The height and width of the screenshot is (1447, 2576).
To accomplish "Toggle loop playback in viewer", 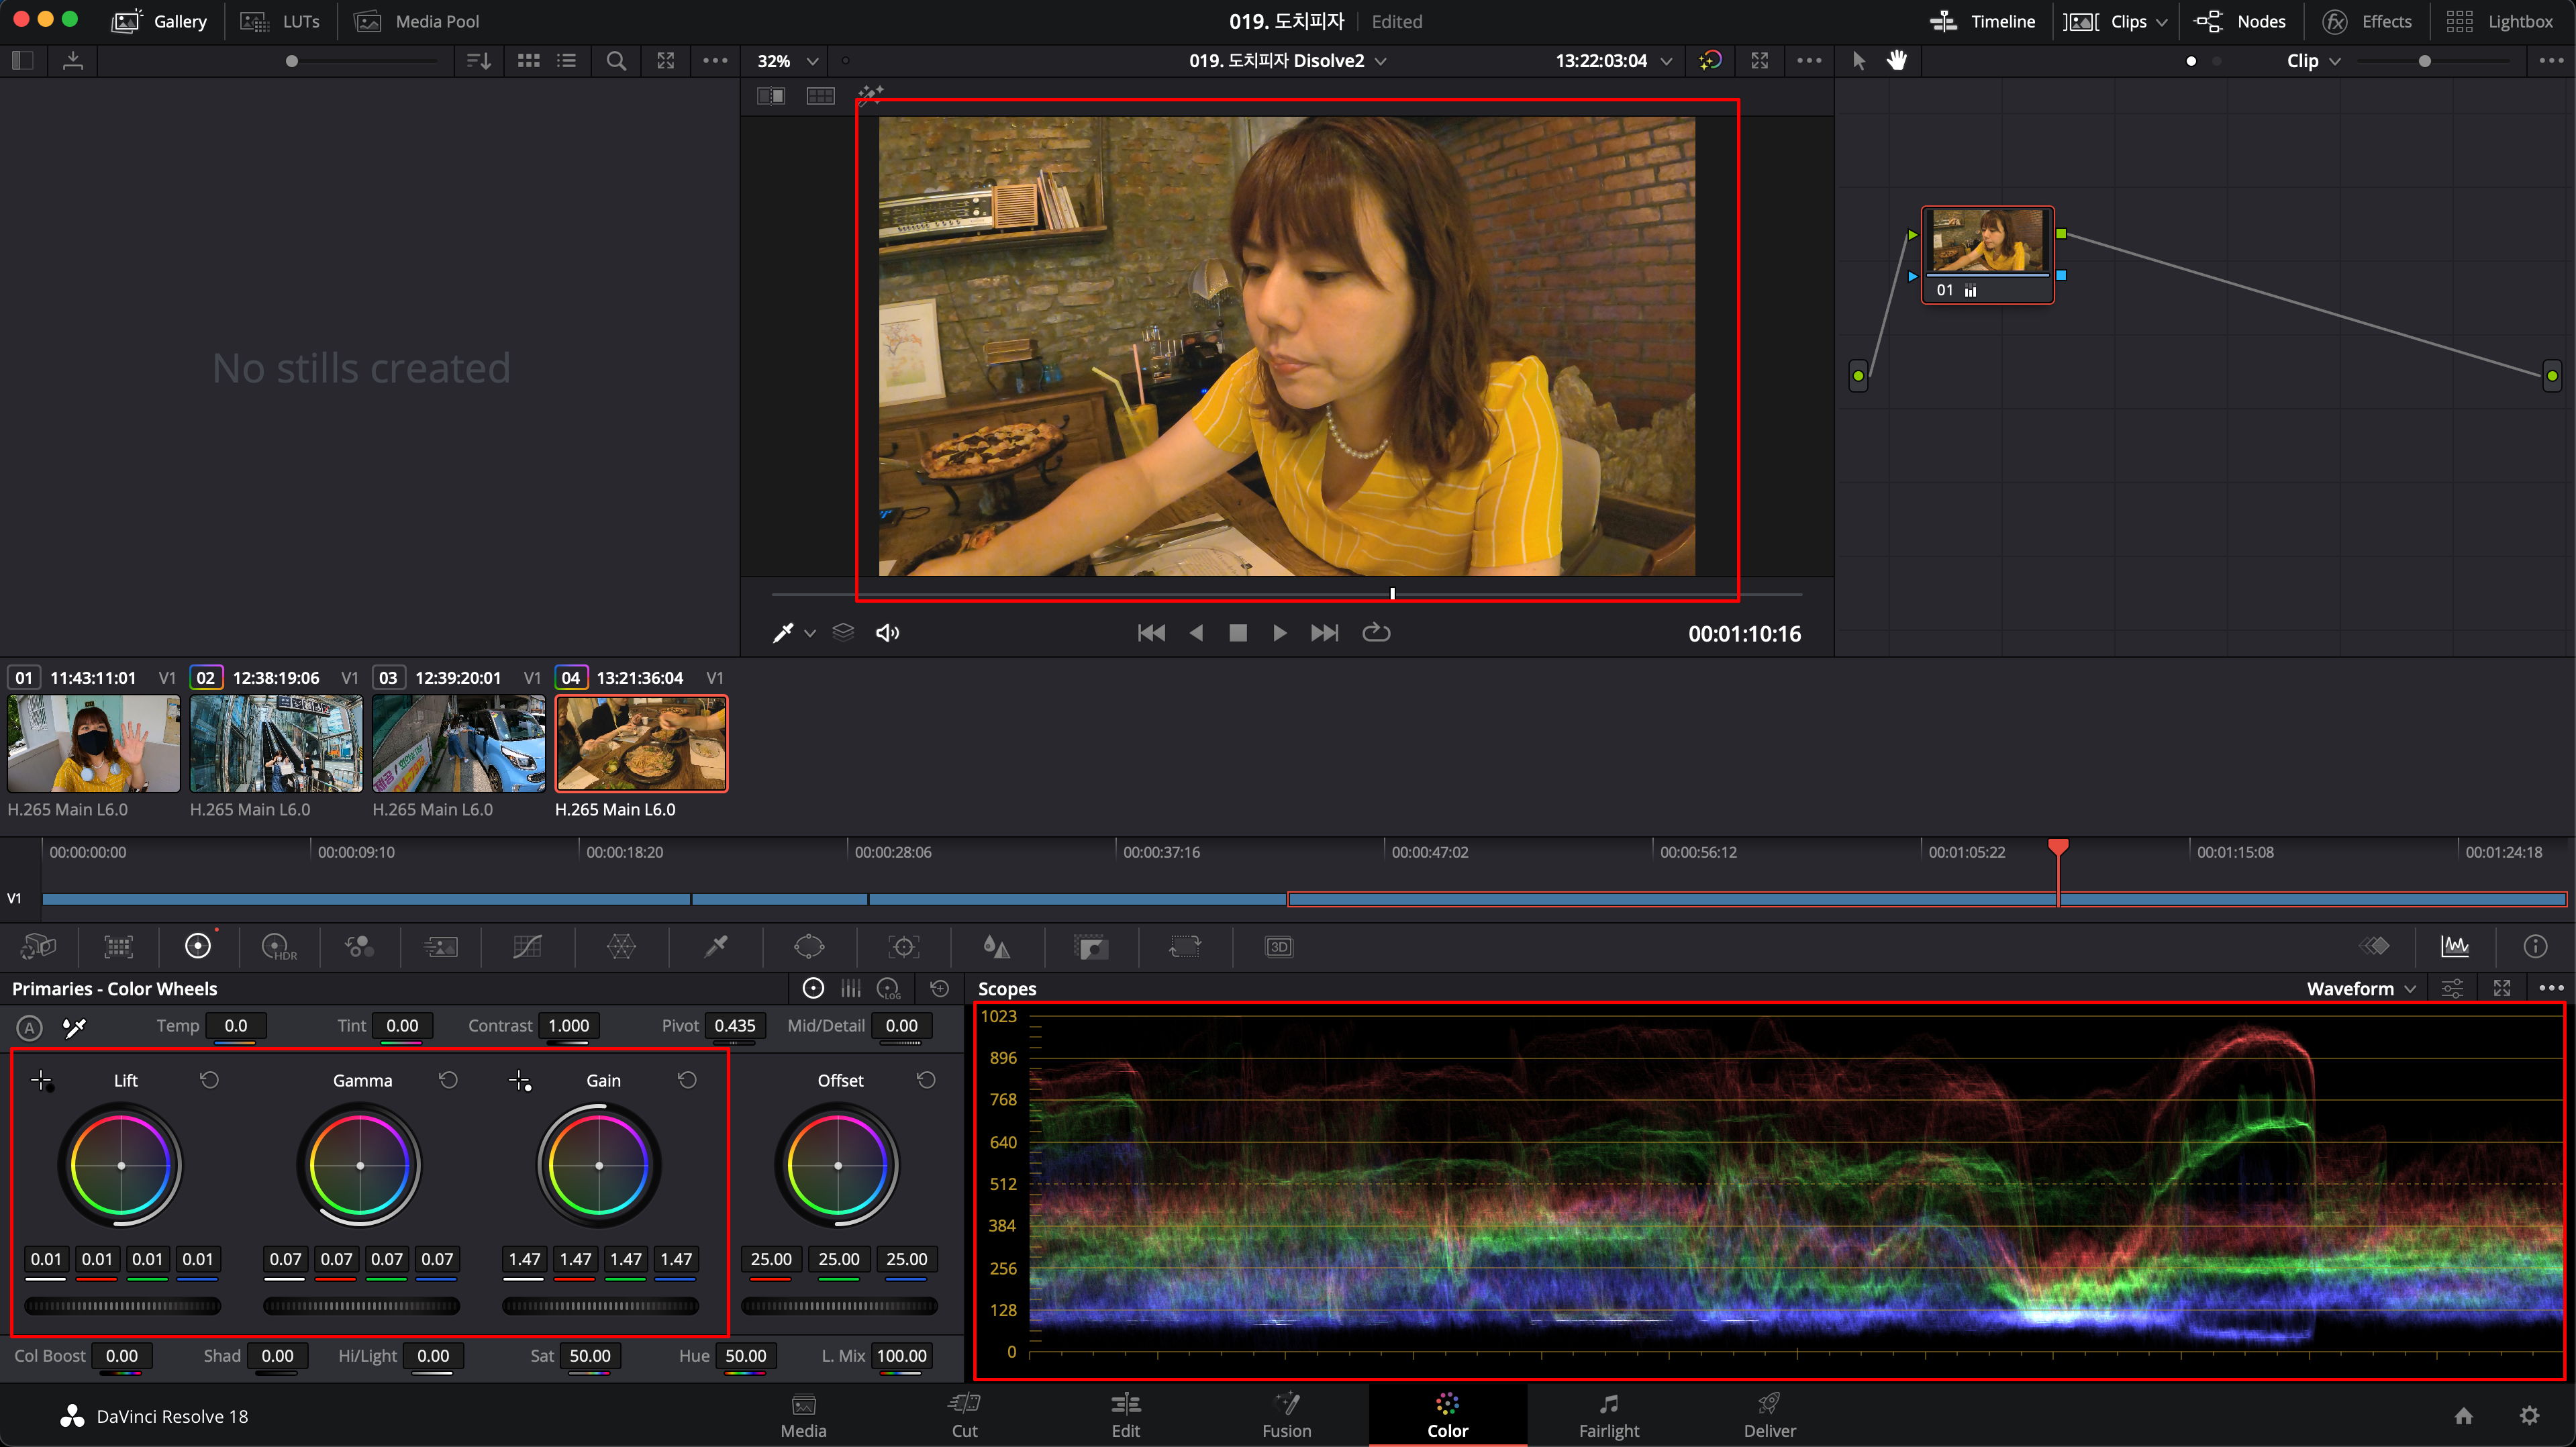I will (1376, 632).
